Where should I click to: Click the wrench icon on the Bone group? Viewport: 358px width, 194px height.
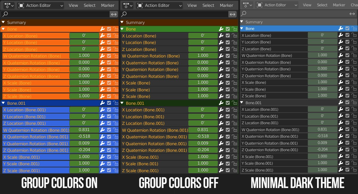point(102,29)
